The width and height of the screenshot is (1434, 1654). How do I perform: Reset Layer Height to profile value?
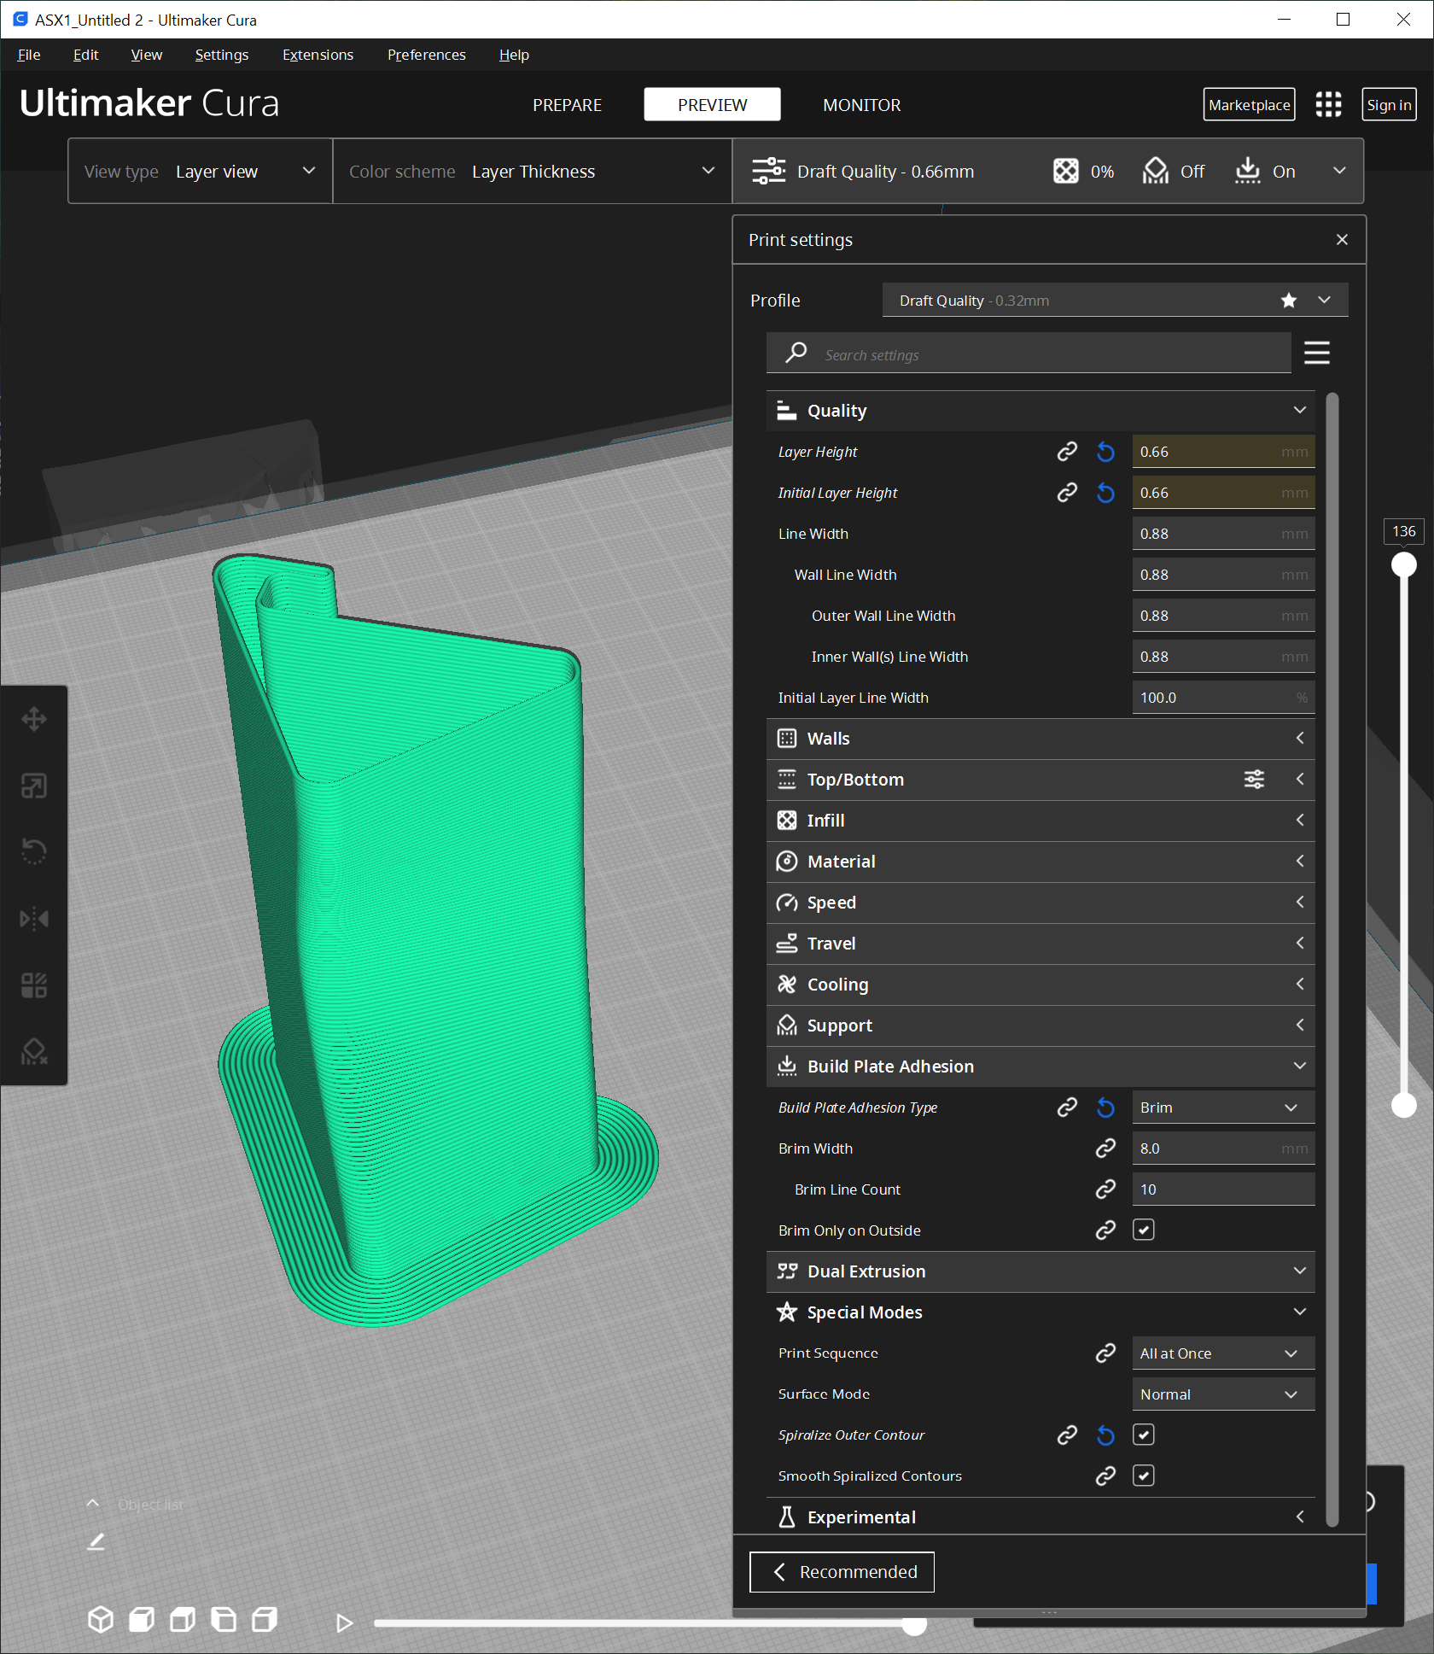click(x=1105, y=452)
